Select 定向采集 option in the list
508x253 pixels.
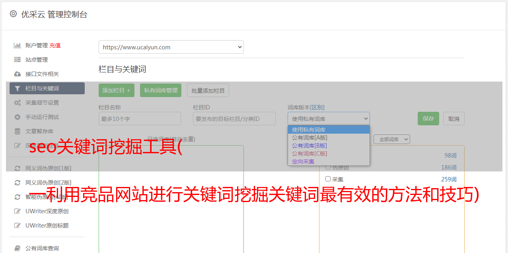tap(303, 162)
